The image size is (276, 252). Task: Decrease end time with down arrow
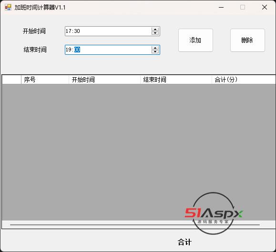[x=155, y=52]
